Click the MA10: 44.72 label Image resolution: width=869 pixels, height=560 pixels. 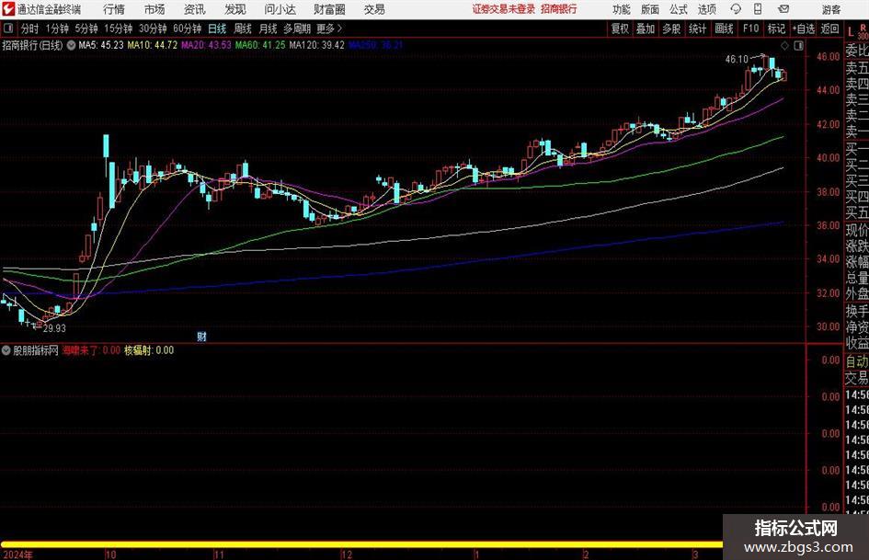(x=153, y=45)
